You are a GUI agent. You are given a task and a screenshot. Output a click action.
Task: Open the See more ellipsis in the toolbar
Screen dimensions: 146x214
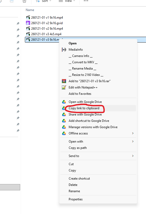click(x=86, y=1)
